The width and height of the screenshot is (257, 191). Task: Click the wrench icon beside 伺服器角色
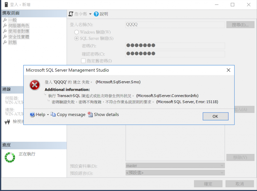pos(5,26)
